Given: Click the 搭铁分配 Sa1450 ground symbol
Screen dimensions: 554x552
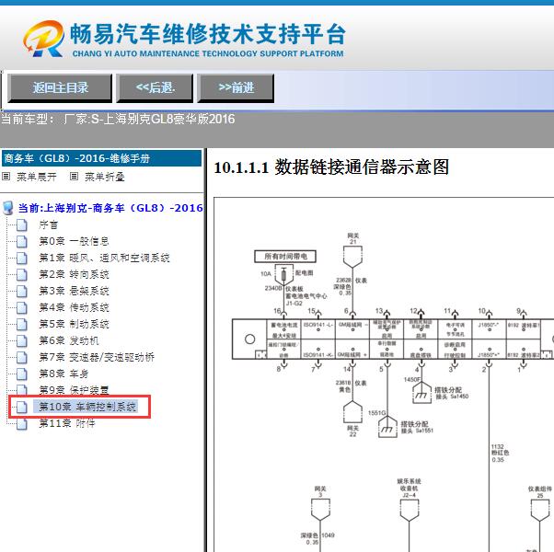Looking at the screenshot, I should 421,393.
